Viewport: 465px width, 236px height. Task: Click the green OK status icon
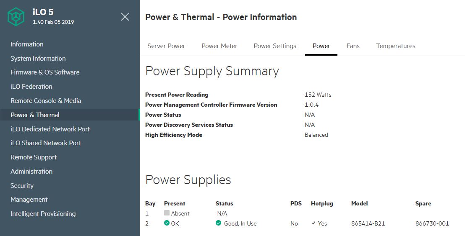coord(167,223)
